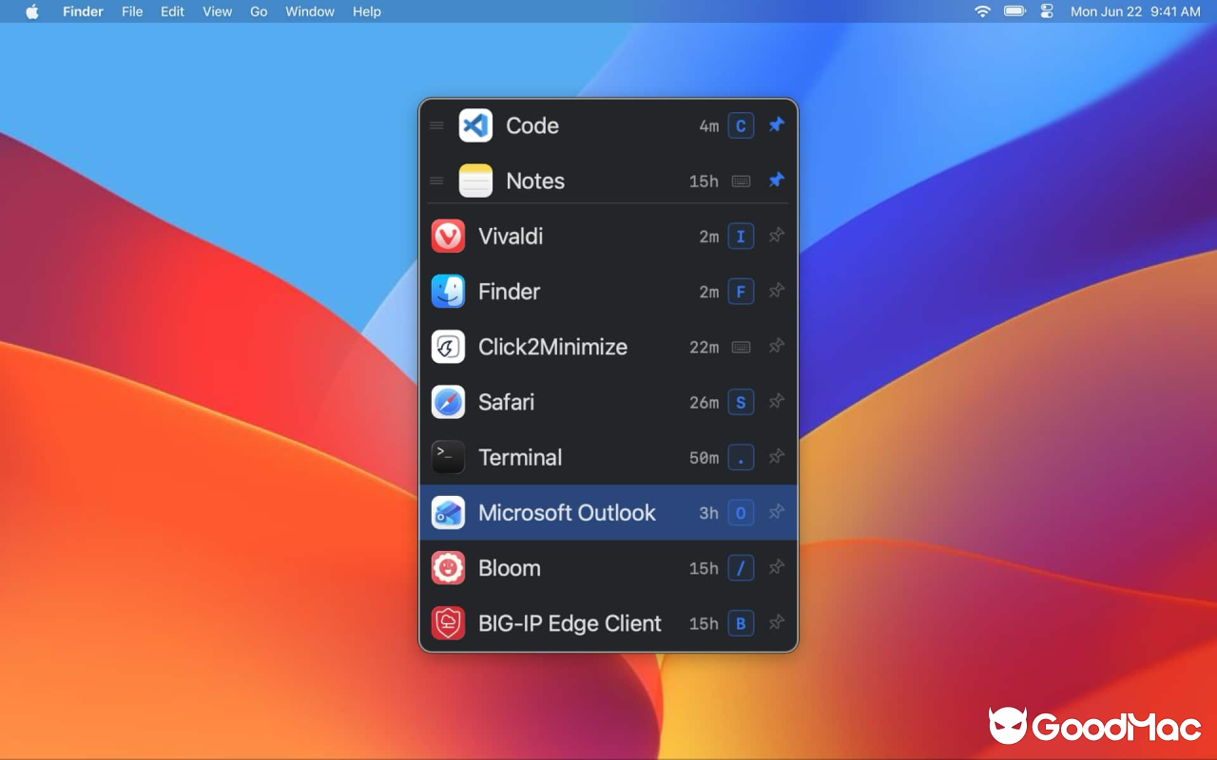Pin Click2Minimize with its pin icon
The image size is (1217, 760).
777,346
